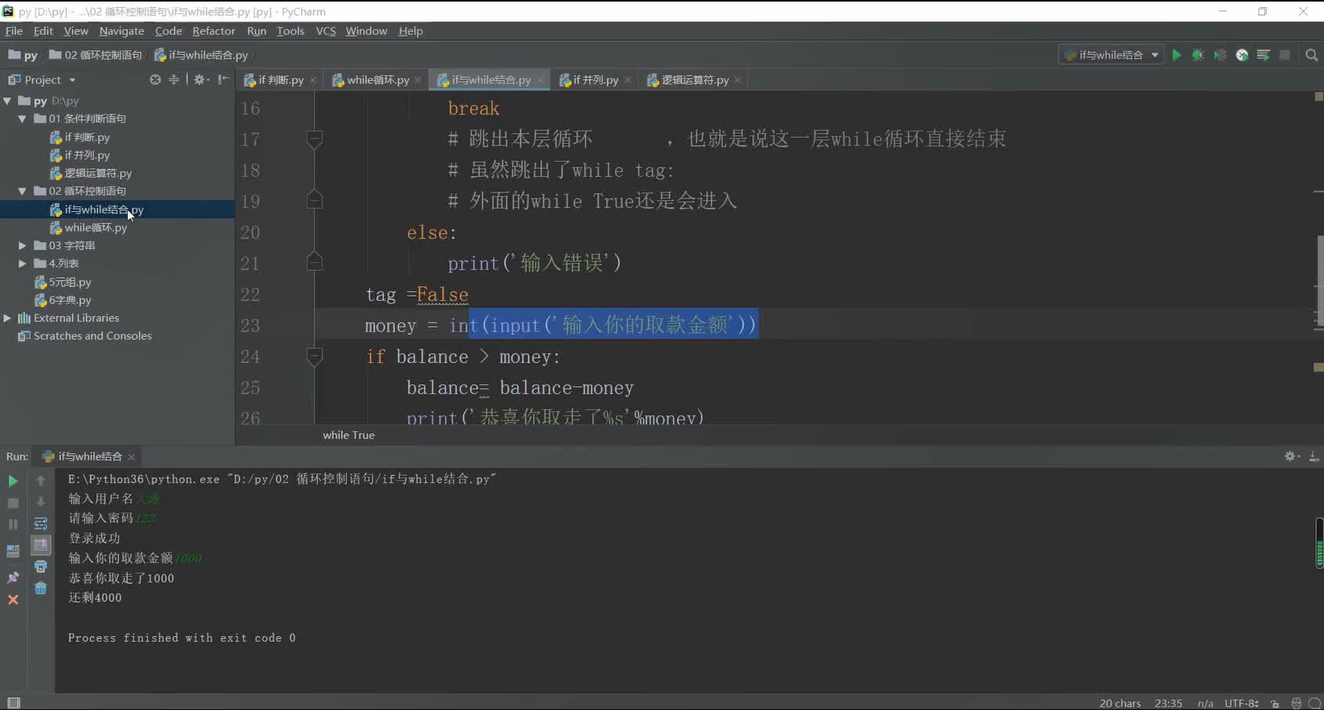The width and height of the screenshot is (1324, 710).
Task: Click the toolbar Stop button
Action: (x=1284, y=55)
